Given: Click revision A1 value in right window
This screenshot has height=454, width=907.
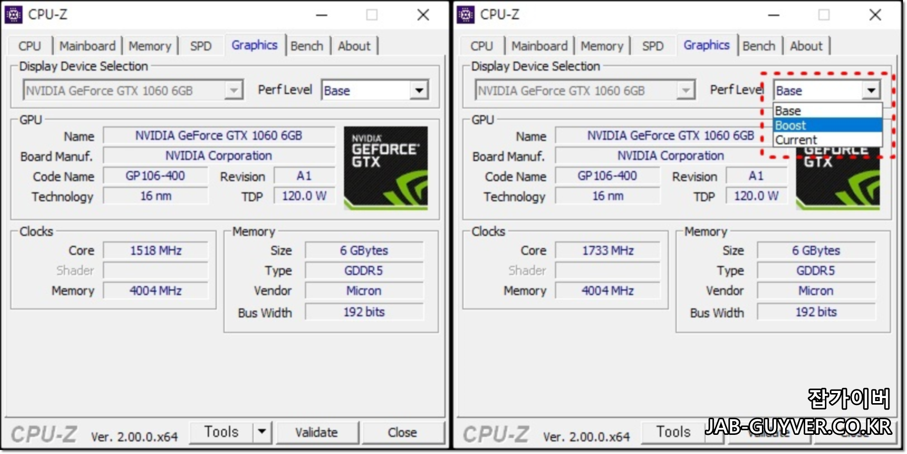Looking at the screenshot, I should [x=756, y=176].
